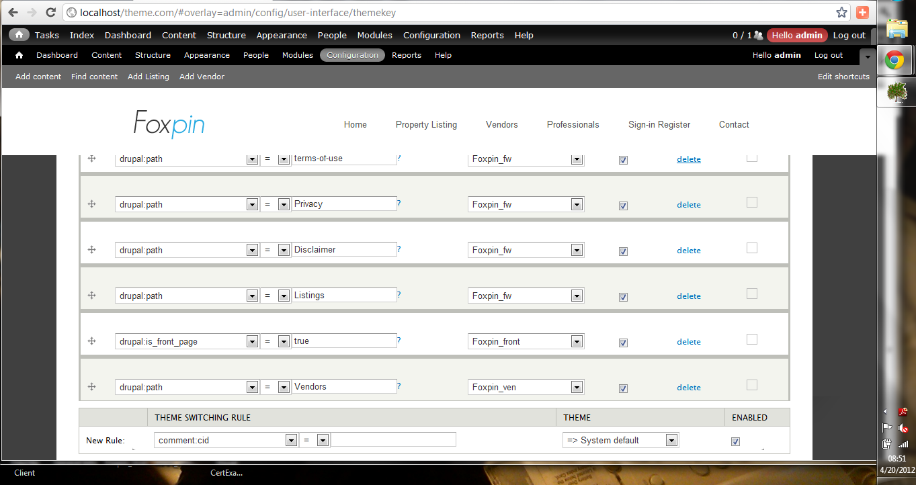Reload the page with the refresh icon
This screenshot has height=485, width=916.
[x=50, y=12]
